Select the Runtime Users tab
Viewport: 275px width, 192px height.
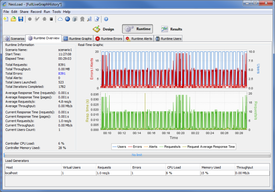[168, 39]
